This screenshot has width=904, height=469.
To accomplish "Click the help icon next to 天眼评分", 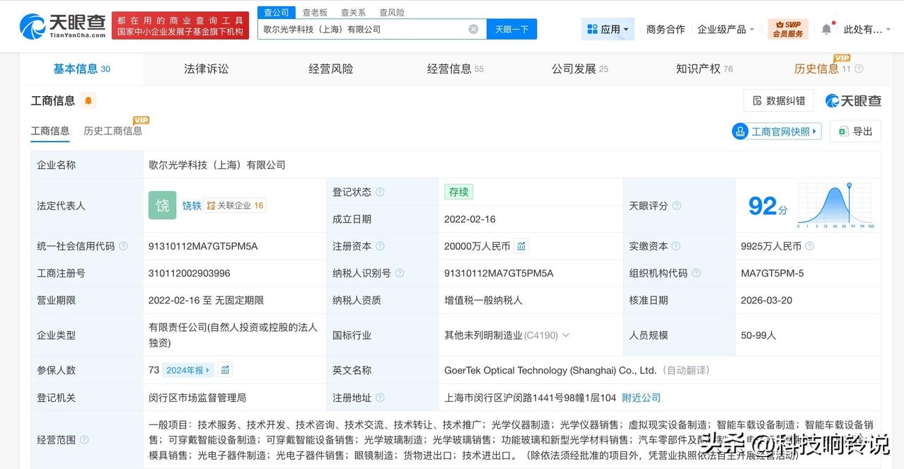I will (678, 206).
